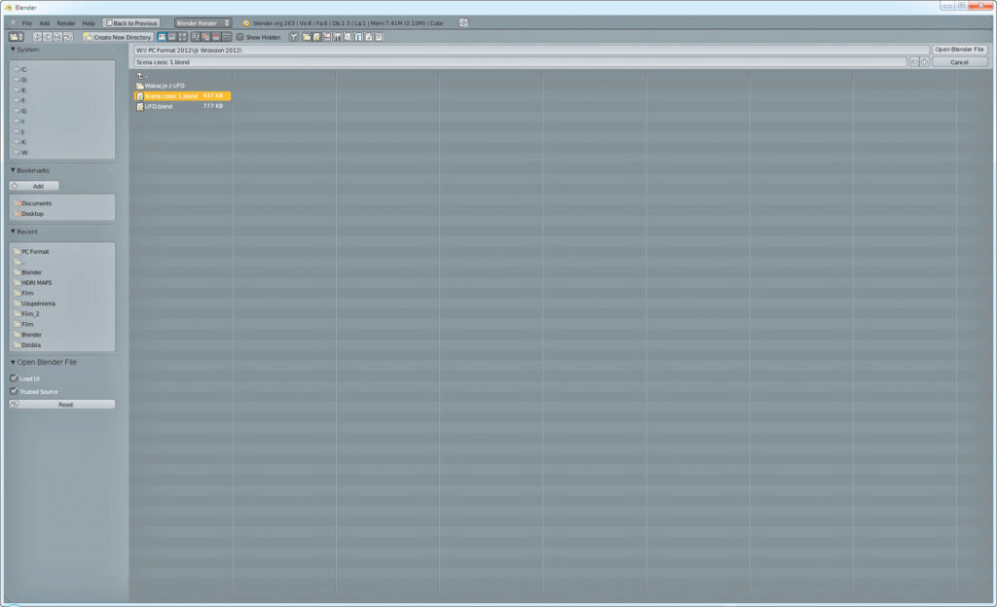Screen dimensions: 997x607
Task: Click the Blender logo in info header
Action: click(246, 22)
